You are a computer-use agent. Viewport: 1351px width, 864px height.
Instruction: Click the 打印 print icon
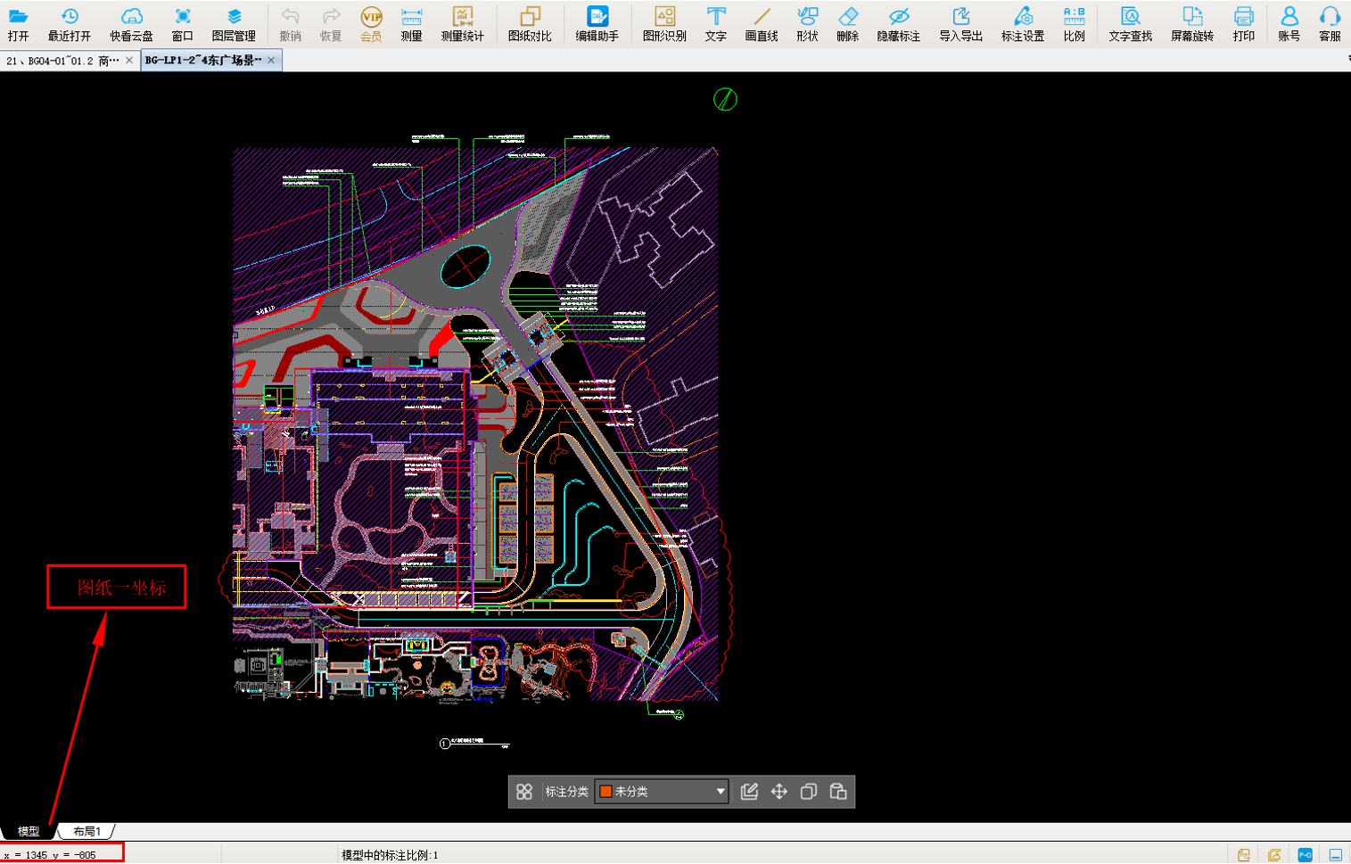click(x=1243, y=24)
